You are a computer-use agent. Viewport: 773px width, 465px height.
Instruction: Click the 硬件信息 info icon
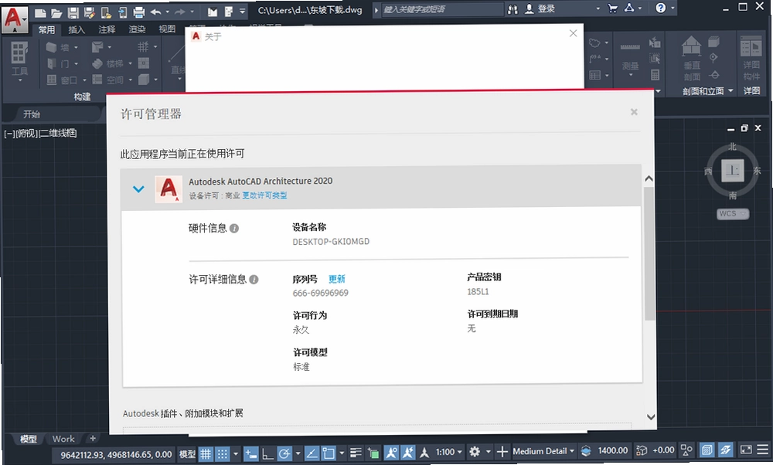(x=234, y=229)
